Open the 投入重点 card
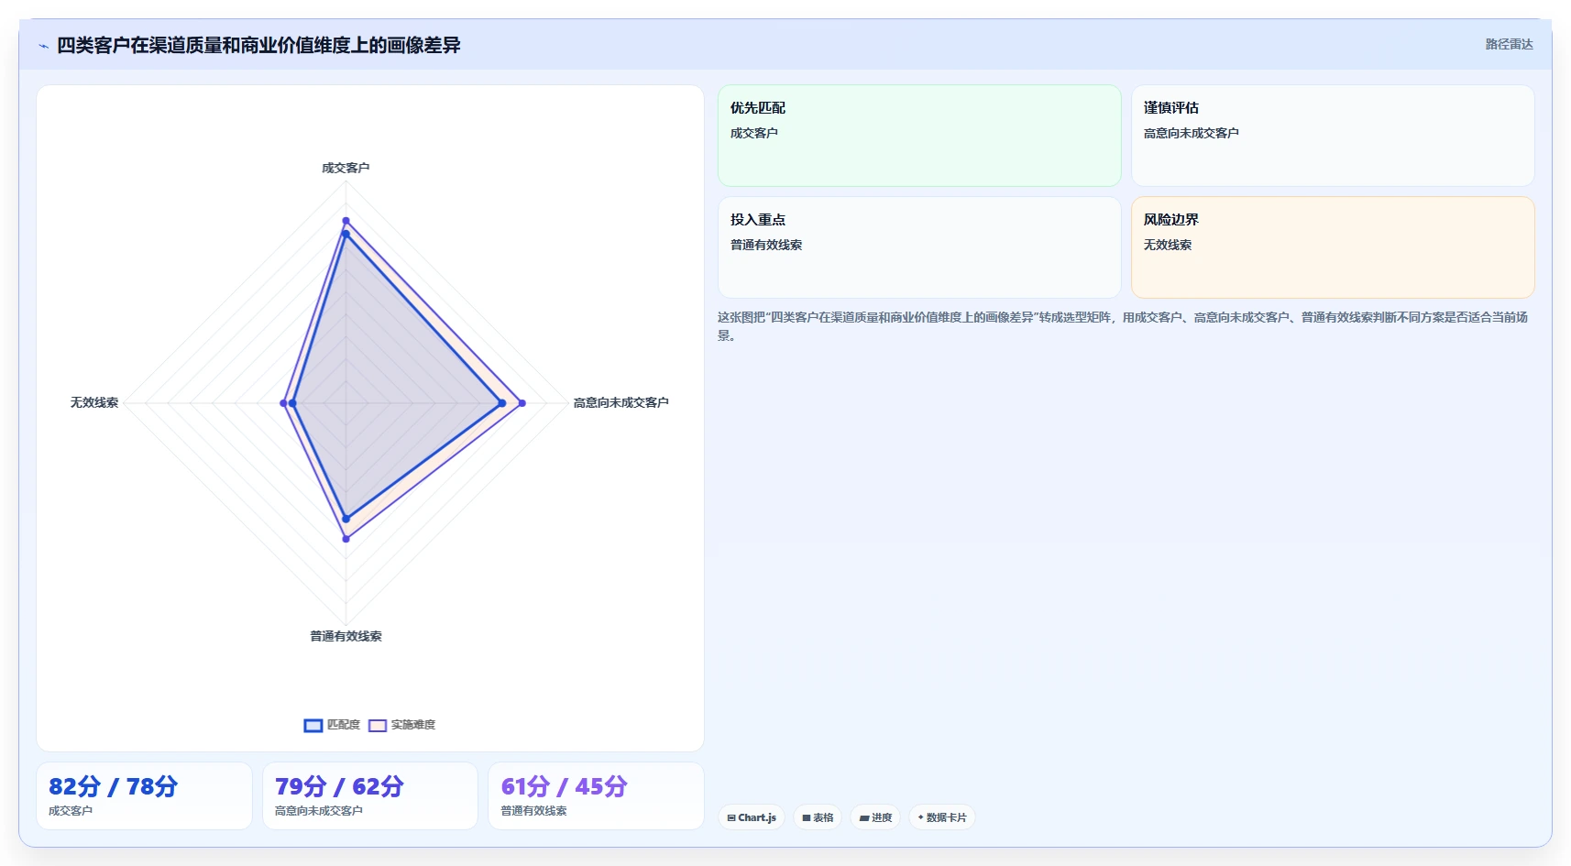The width and height of the screenshot is (1571, 866). (x=919, y=247)
